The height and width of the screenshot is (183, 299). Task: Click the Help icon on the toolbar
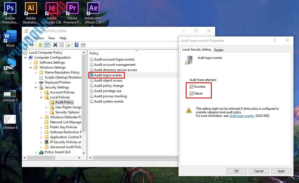[77, 45]
